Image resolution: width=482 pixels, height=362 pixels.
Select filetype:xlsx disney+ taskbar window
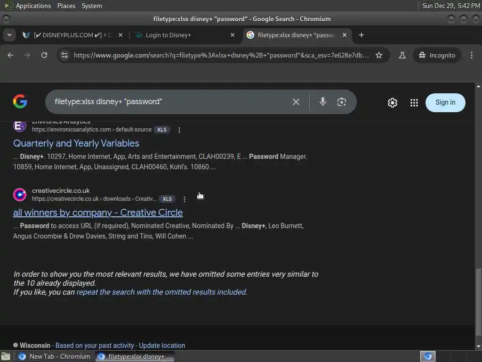tap(135, 356)
